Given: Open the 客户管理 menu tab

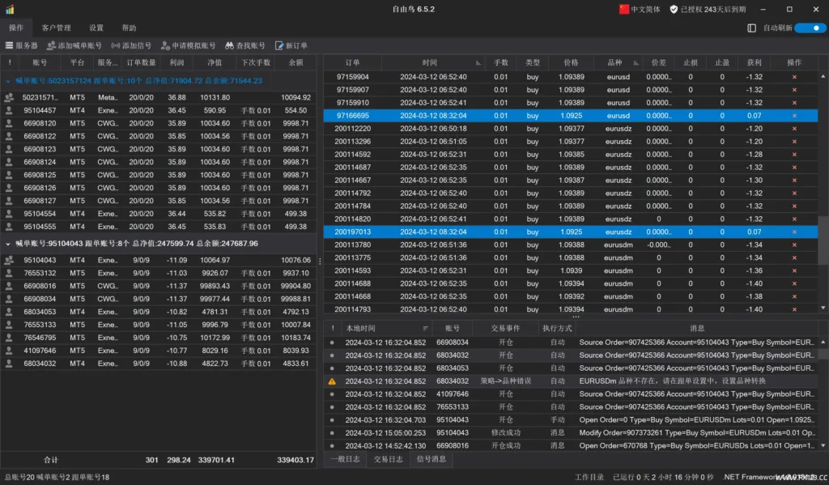Looking at the screenshot, I should pyautogui.click(x=56, y=28).
